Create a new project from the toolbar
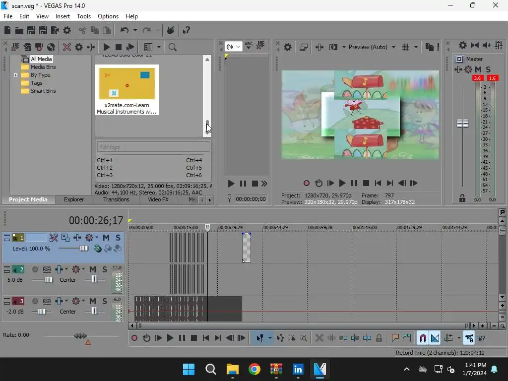 (x=7, y=30)
